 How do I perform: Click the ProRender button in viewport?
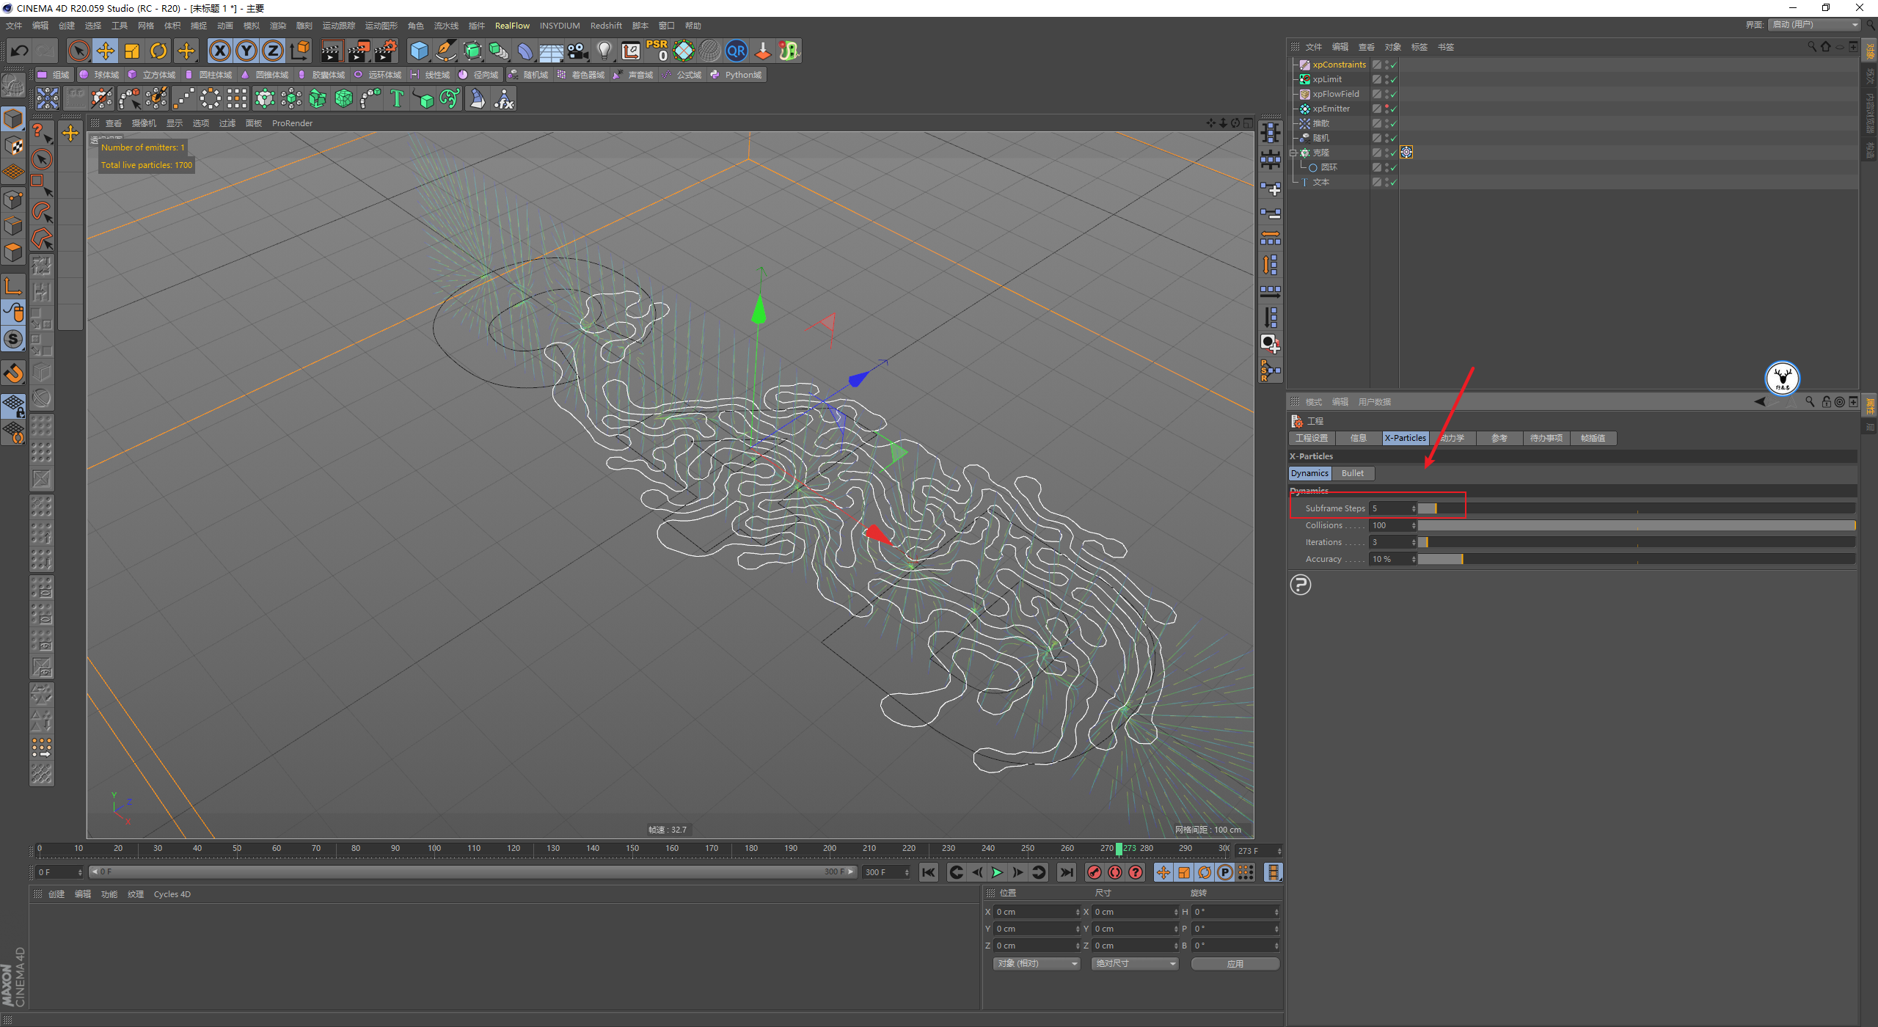coord(292,123)
